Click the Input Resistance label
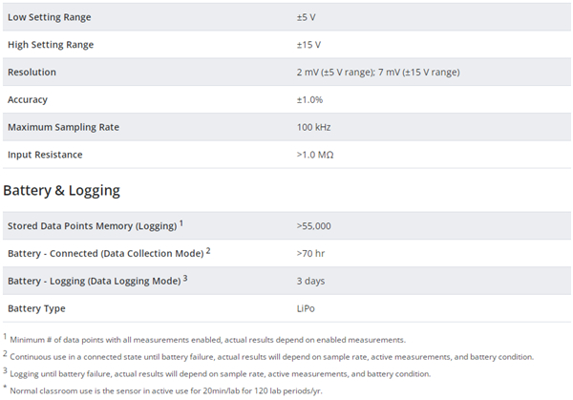The image size is (573, 400). [x=45, y=155]
